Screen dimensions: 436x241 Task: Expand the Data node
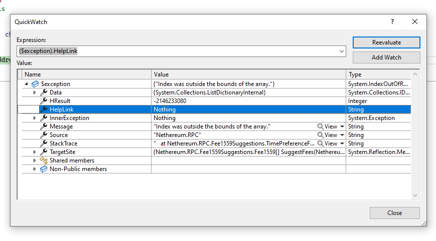coord(35,92)
